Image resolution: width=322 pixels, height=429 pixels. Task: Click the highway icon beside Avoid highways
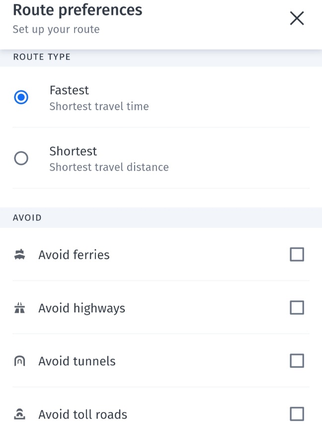point(19,308)
